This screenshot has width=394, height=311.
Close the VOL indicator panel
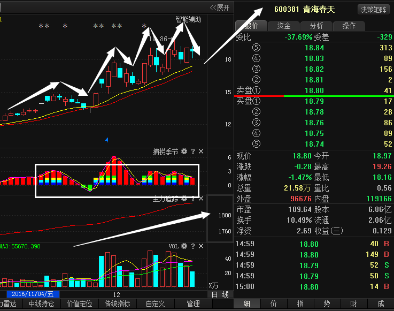[x=201, y=246]
